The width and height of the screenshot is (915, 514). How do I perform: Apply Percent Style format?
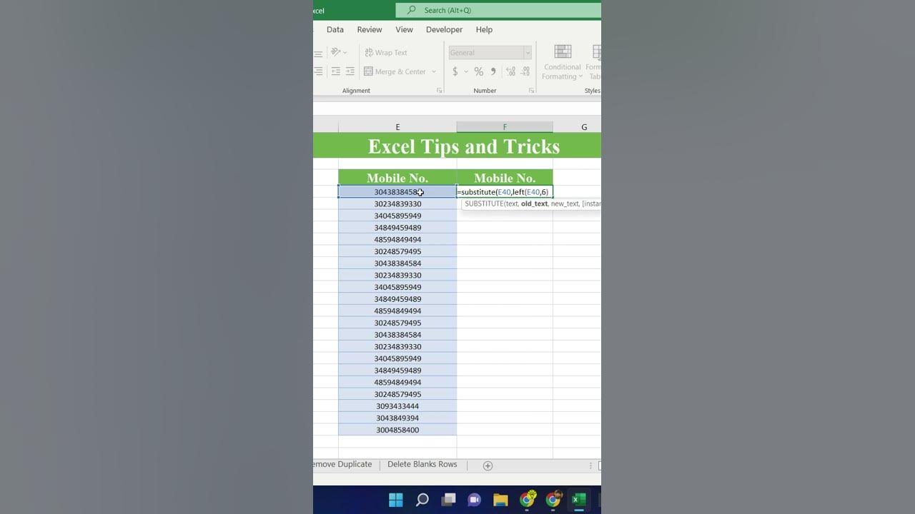(479, 71)
